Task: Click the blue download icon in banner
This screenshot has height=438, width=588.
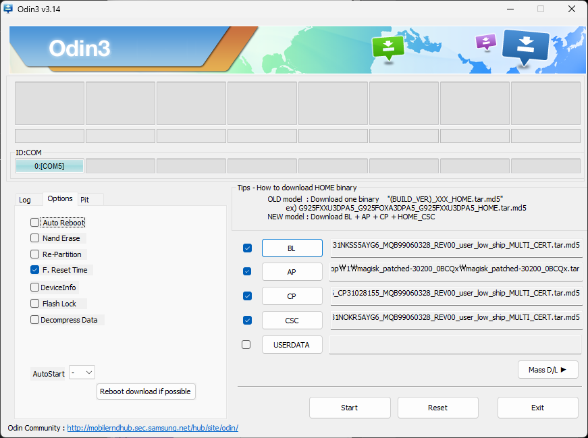Action: pos(525,48)
